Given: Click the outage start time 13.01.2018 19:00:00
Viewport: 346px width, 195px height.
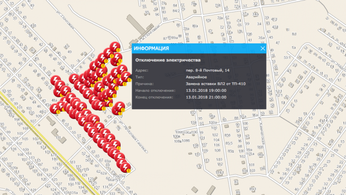Looking at the screenshot, I should (x=206, y=90).
